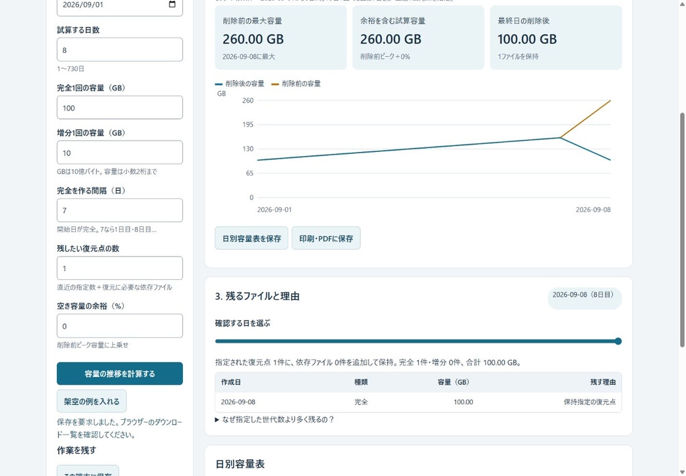
Task: Focus the 増分1回の容量（GB） input
Action: click(x=120, y=153)
